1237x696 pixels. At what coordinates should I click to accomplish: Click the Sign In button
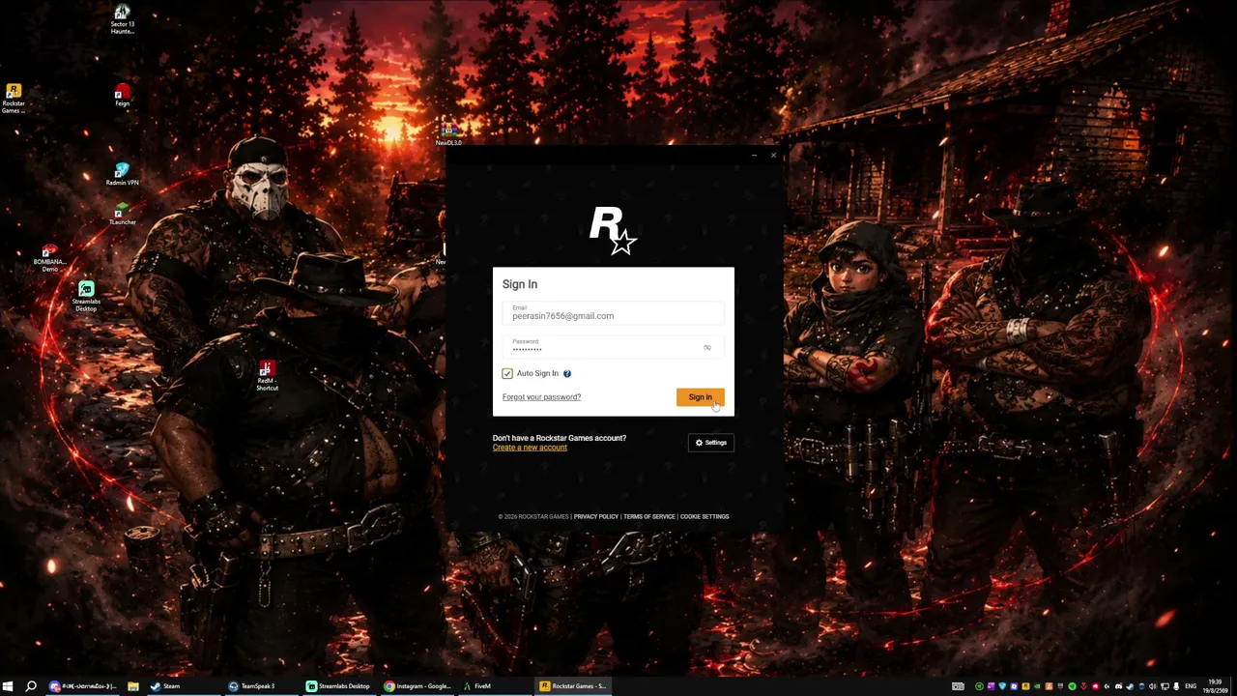[x=700, y=397]
